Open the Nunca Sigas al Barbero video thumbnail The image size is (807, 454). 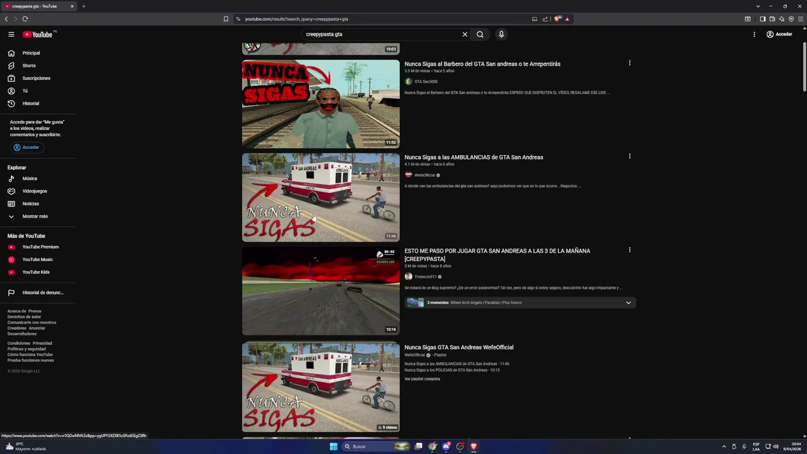[321, 103]
